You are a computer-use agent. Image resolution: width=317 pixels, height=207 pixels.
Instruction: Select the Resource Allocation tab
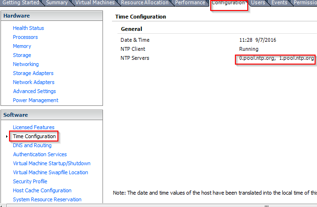(144, 3)
